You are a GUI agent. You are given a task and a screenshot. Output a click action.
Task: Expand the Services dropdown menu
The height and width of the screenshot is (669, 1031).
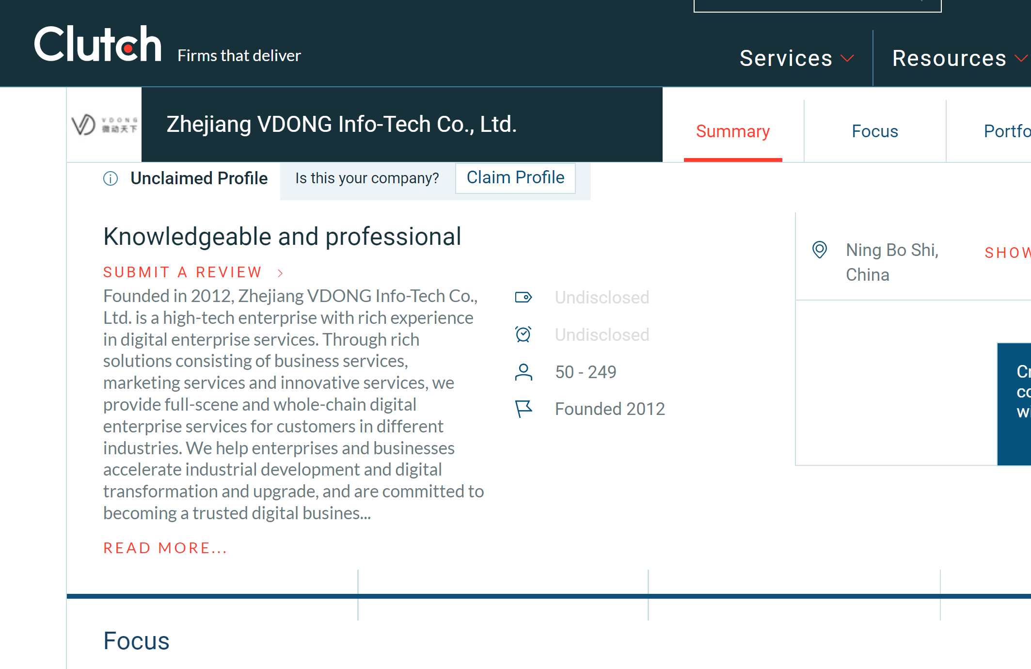(796, 58)
